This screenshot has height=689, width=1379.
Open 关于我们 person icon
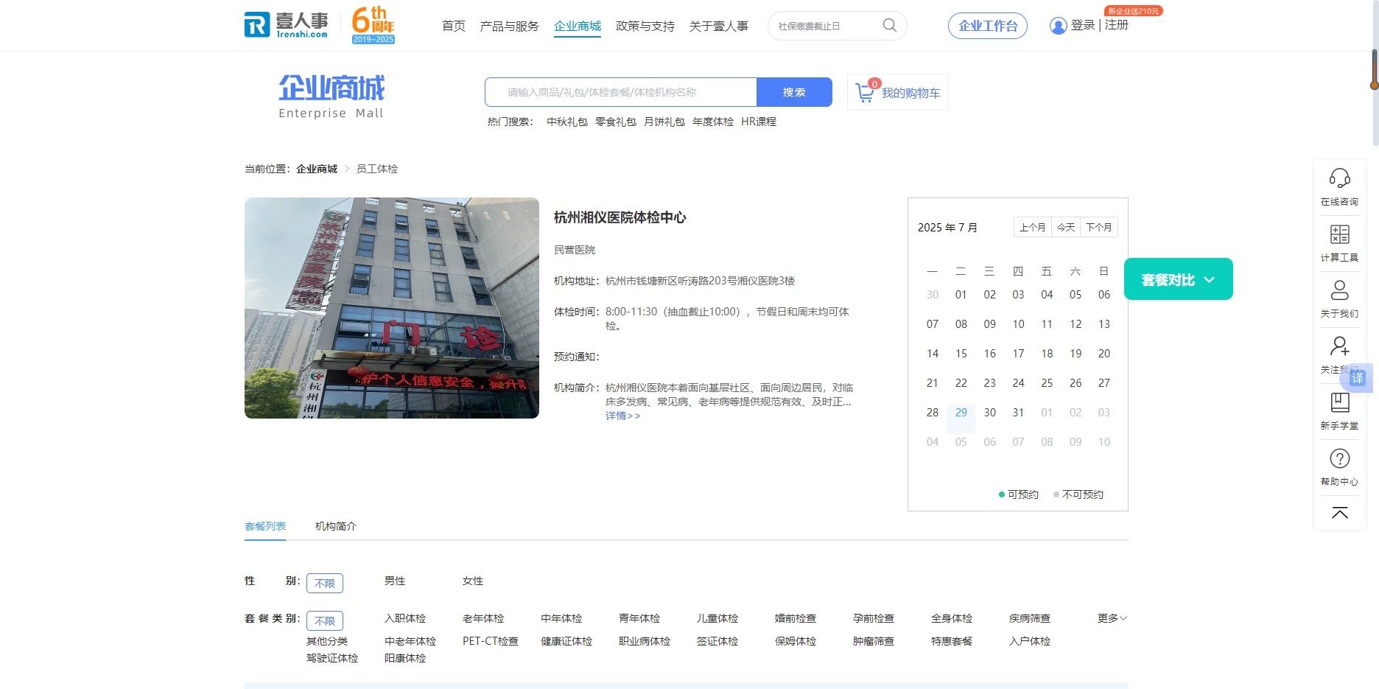click(x=1339, y=290)
